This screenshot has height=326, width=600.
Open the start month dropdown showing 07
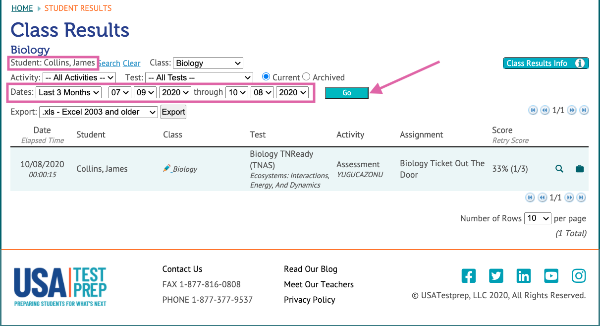click(x=119, y=92)
